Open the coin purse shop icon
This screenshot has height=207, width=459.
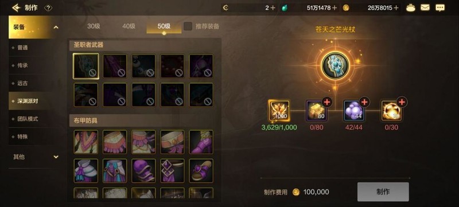411,8
